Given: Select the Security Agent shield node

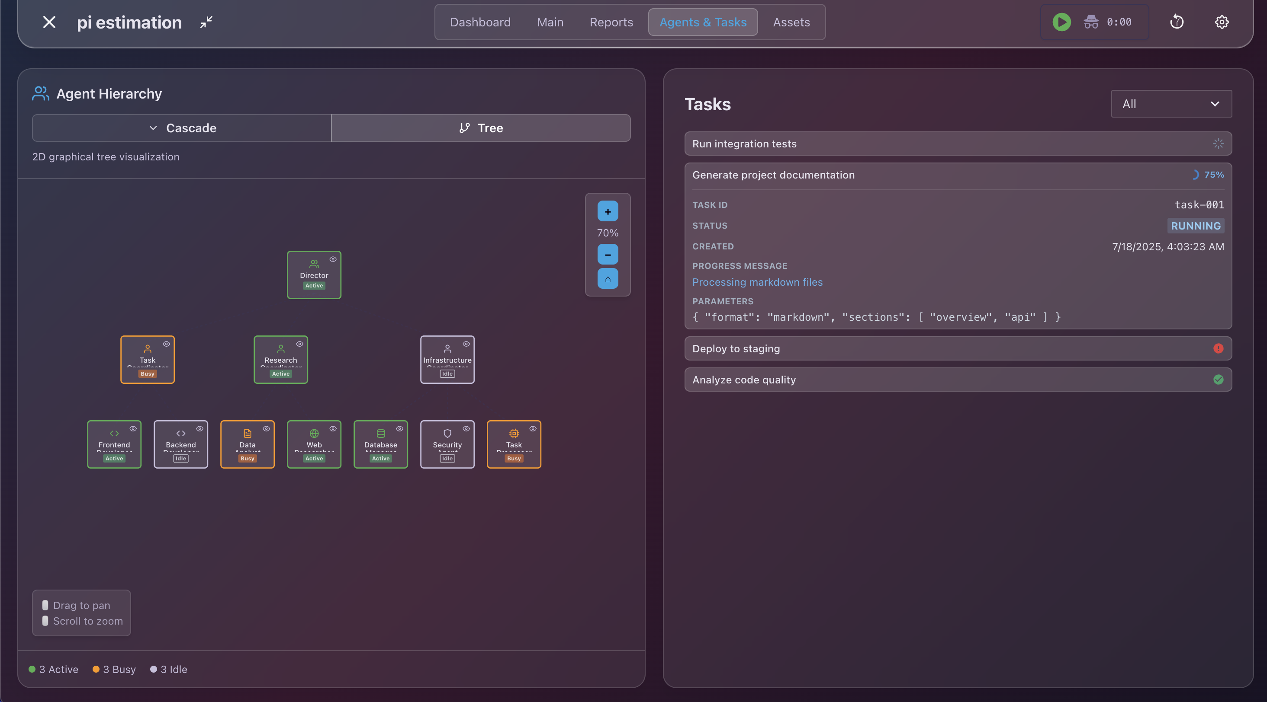Looking at the screenshot, I should (447, 444).
